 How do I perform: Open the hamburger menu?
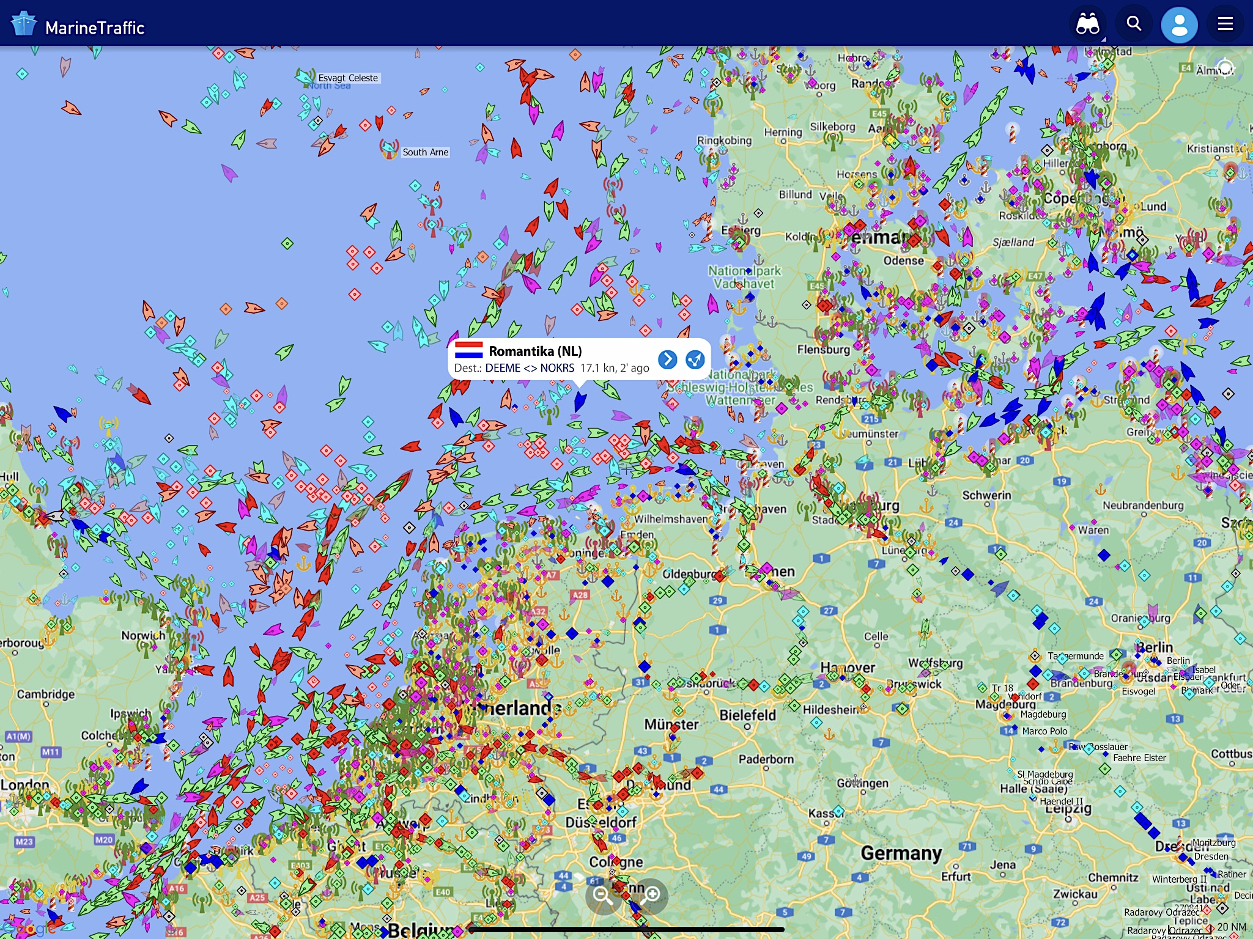pos(1225,24)
